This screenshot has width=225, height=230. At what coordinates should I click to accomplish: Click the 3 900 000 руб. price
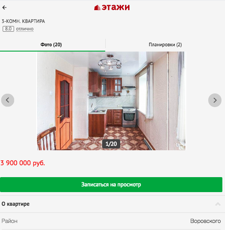pyautogui.click(x=23, y=163)
